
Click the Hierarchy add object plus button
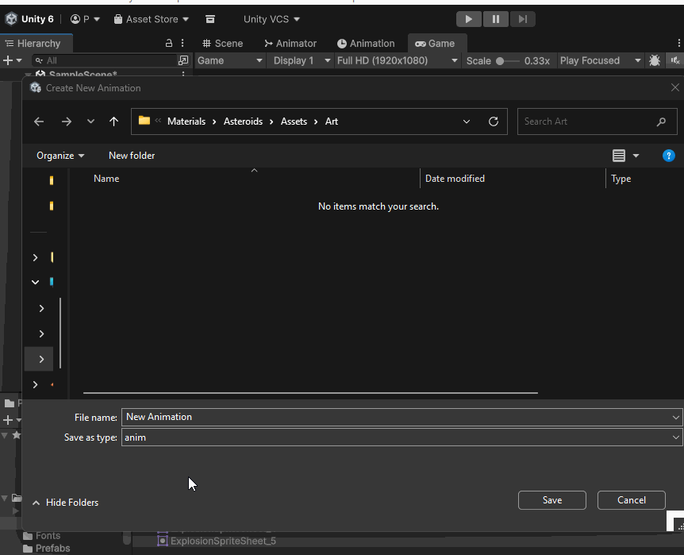pyautogui.click(x=8, y=60)
